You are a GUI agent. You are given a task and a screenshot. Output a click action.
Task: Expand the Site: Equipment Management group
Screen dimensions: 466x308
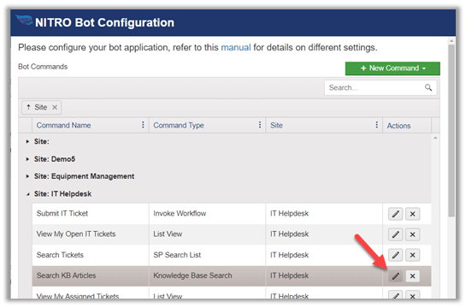point(27,176)
